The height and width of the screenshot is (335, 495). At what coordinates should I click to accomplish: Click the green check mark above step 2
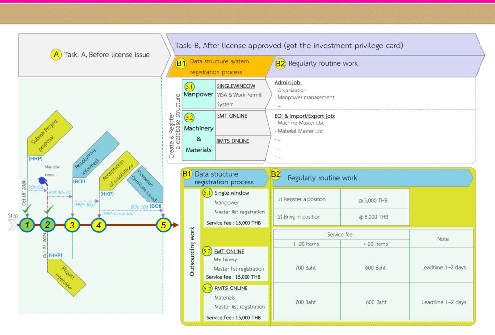[x=49, y=209]
